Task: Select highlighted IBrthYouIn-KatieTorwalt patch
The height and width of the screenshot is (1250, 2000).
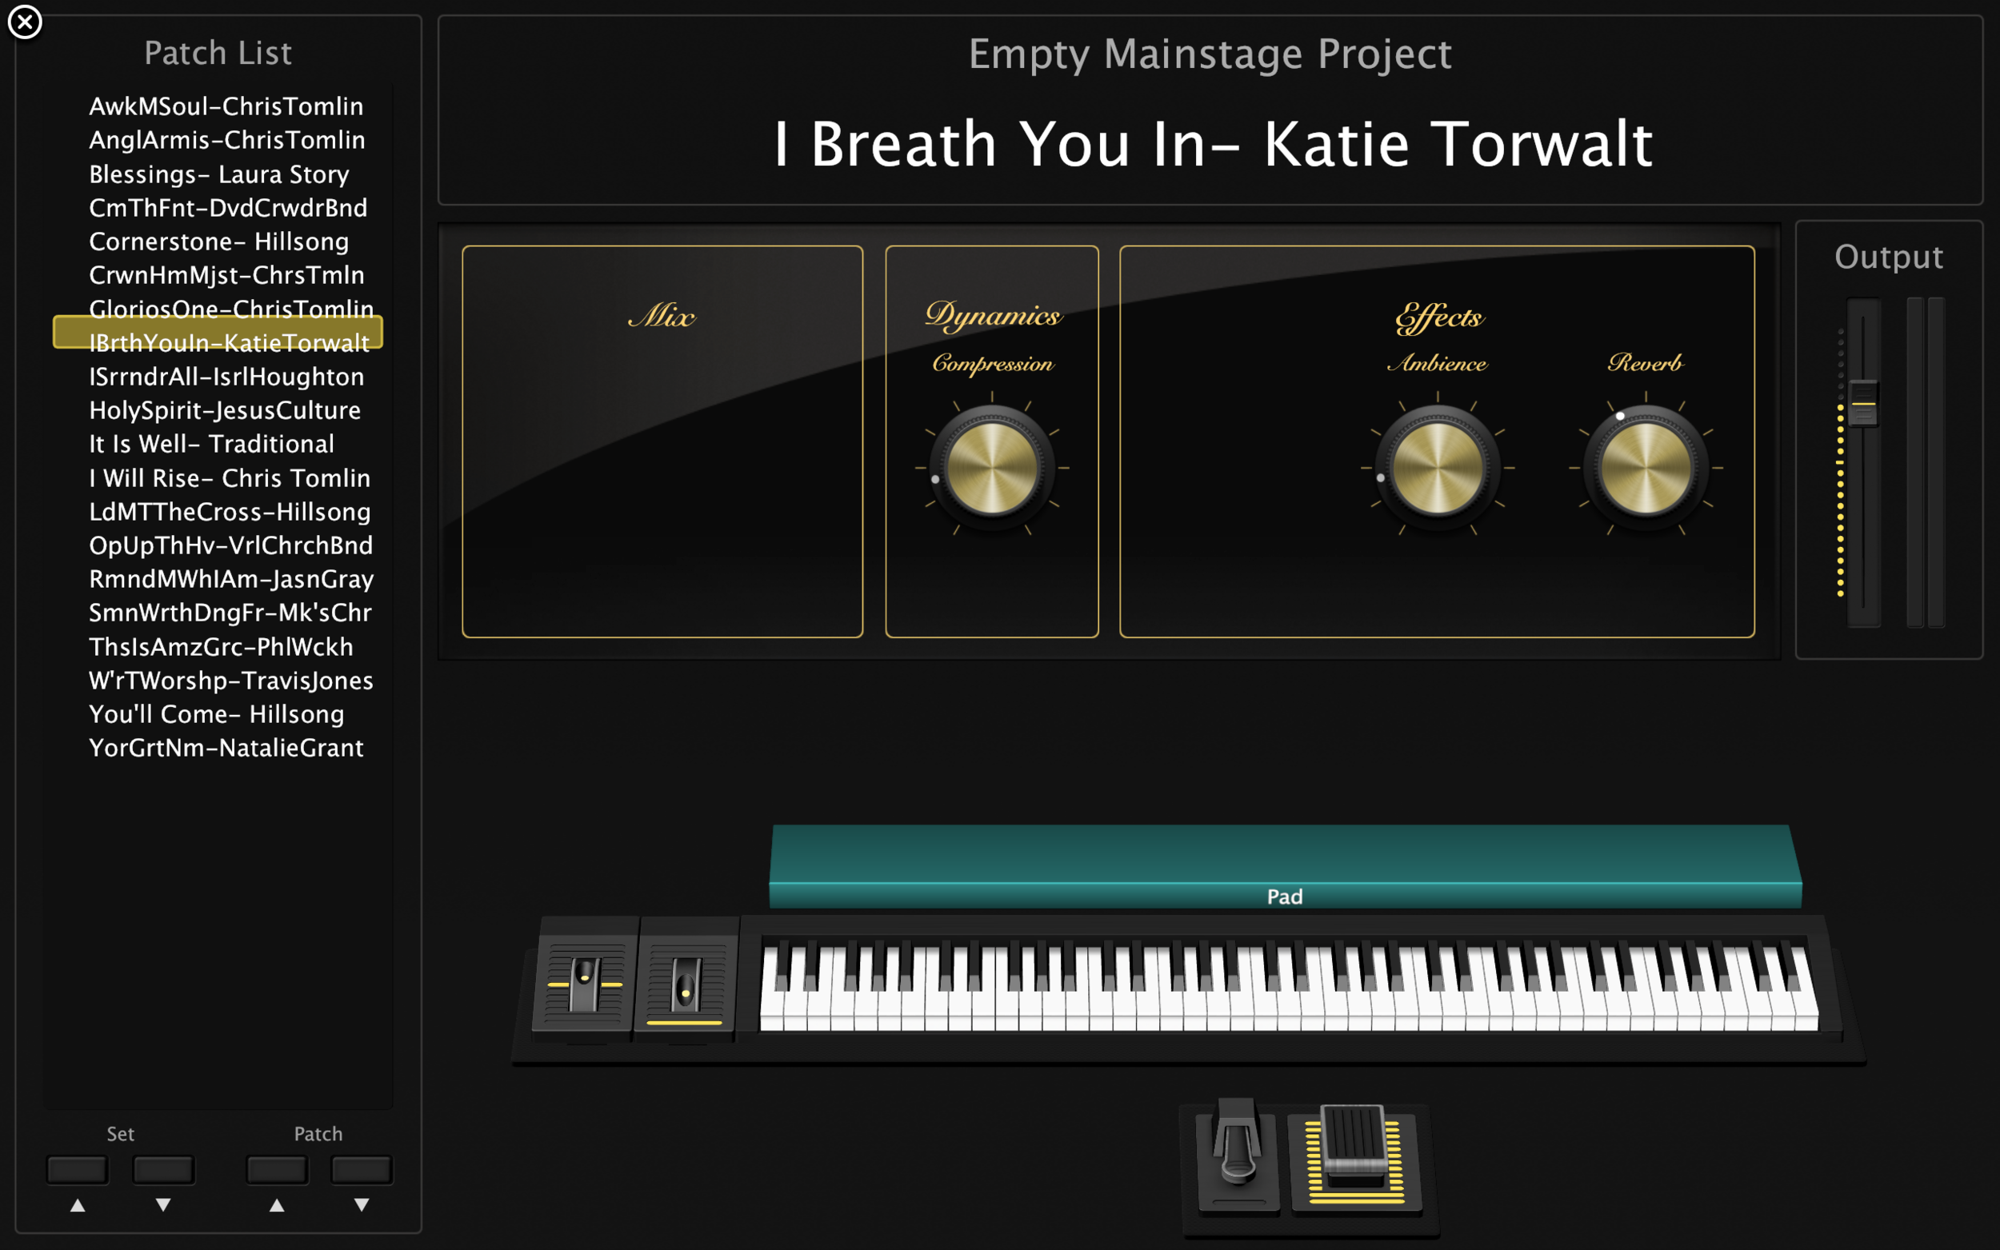Action: 218,333
